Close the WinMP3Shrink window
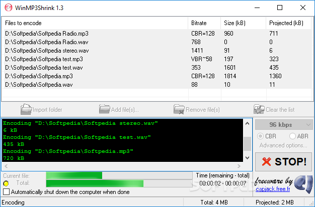Screen dimensions: 315x207 pyautogui.click(x=303, y=8)
